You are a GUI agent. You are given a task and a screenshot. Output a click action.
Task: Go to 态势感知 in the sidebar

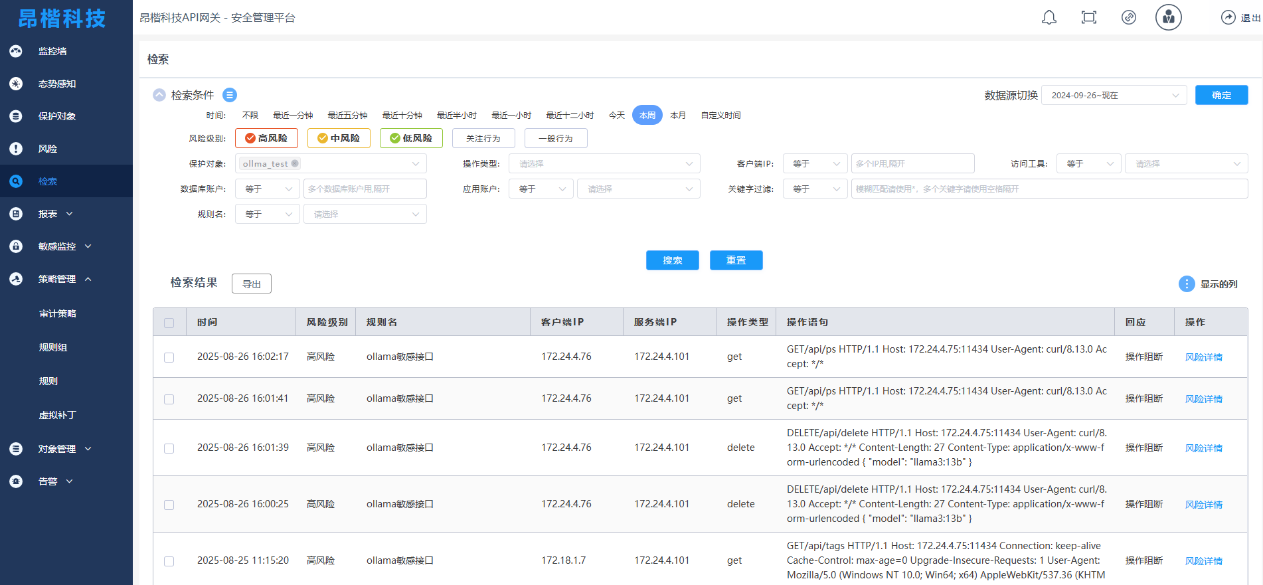(56, 84)
